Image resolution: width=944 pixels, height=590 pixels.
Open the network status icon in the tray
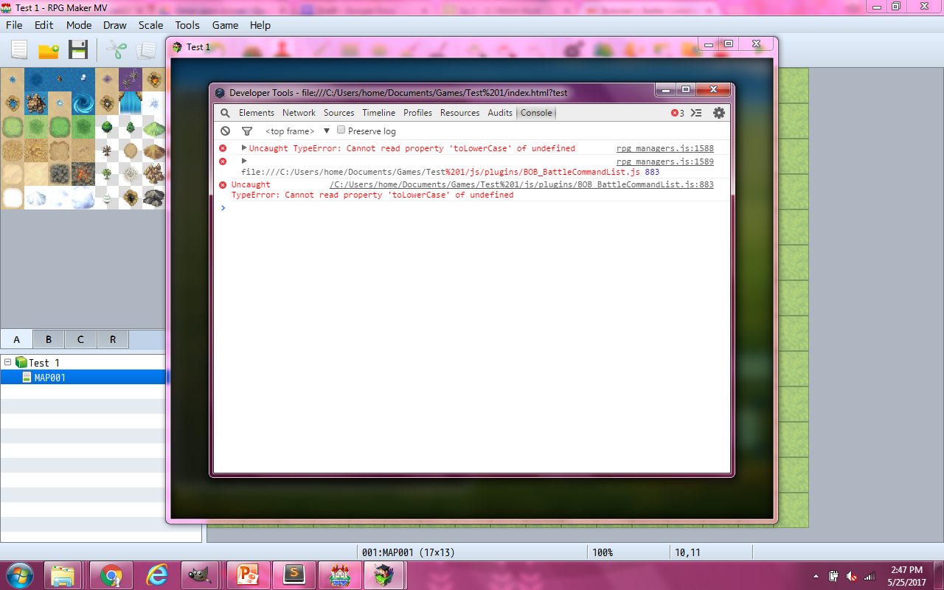870,575
